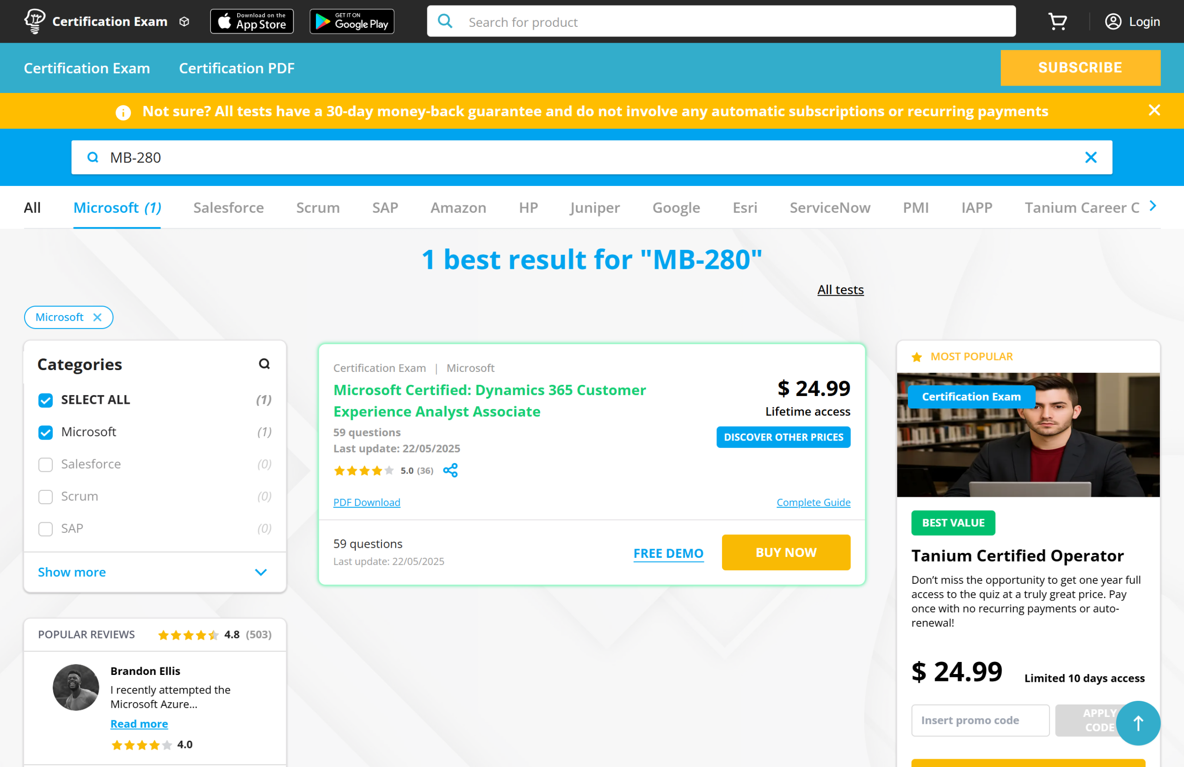The height and width of the screenshot is (767, 1184).
Task: Open the Certification PDF menu item
Action: [237, 68]
